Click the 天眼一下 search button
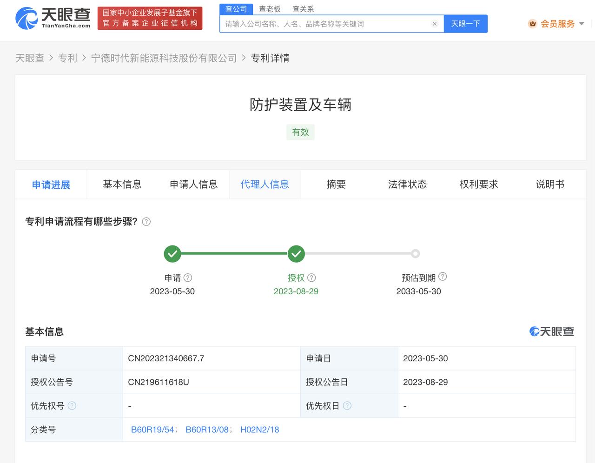 pos(466,24)
